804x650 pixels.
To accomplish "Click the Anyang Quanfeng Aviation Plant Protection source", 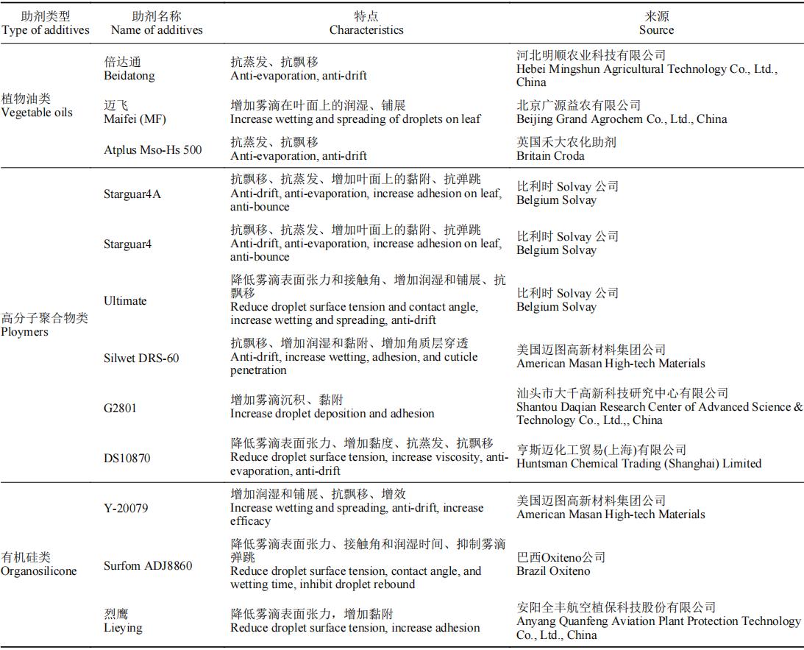I will 658,621.
